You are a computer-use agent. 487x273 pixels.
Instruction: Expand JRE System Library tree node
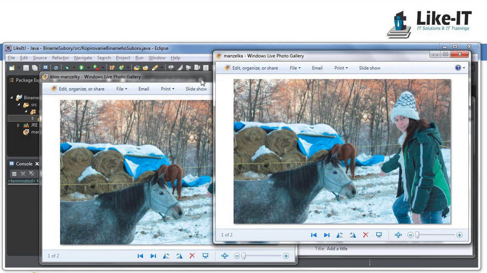coord(18,125)
